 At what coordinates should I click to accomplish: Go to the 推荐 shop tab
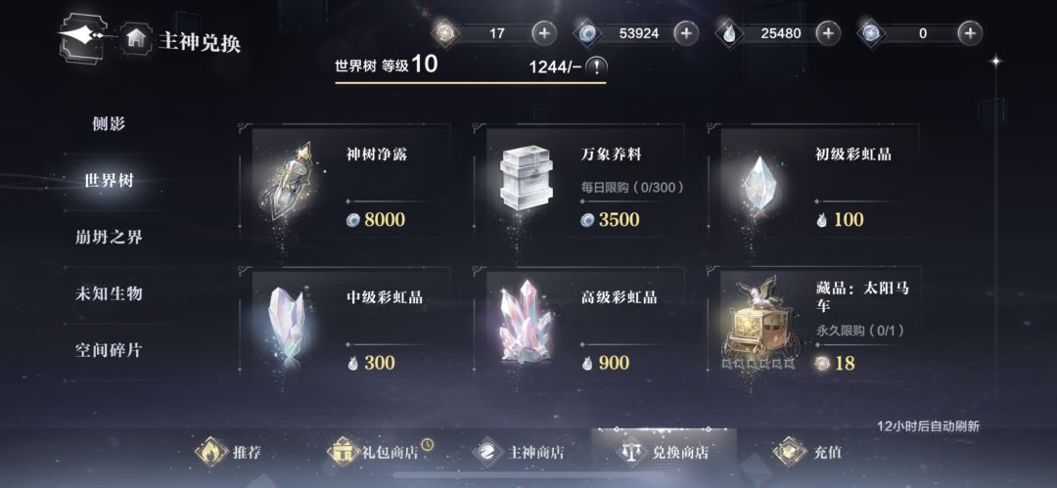pyautogui.click(x=228, y=452)
